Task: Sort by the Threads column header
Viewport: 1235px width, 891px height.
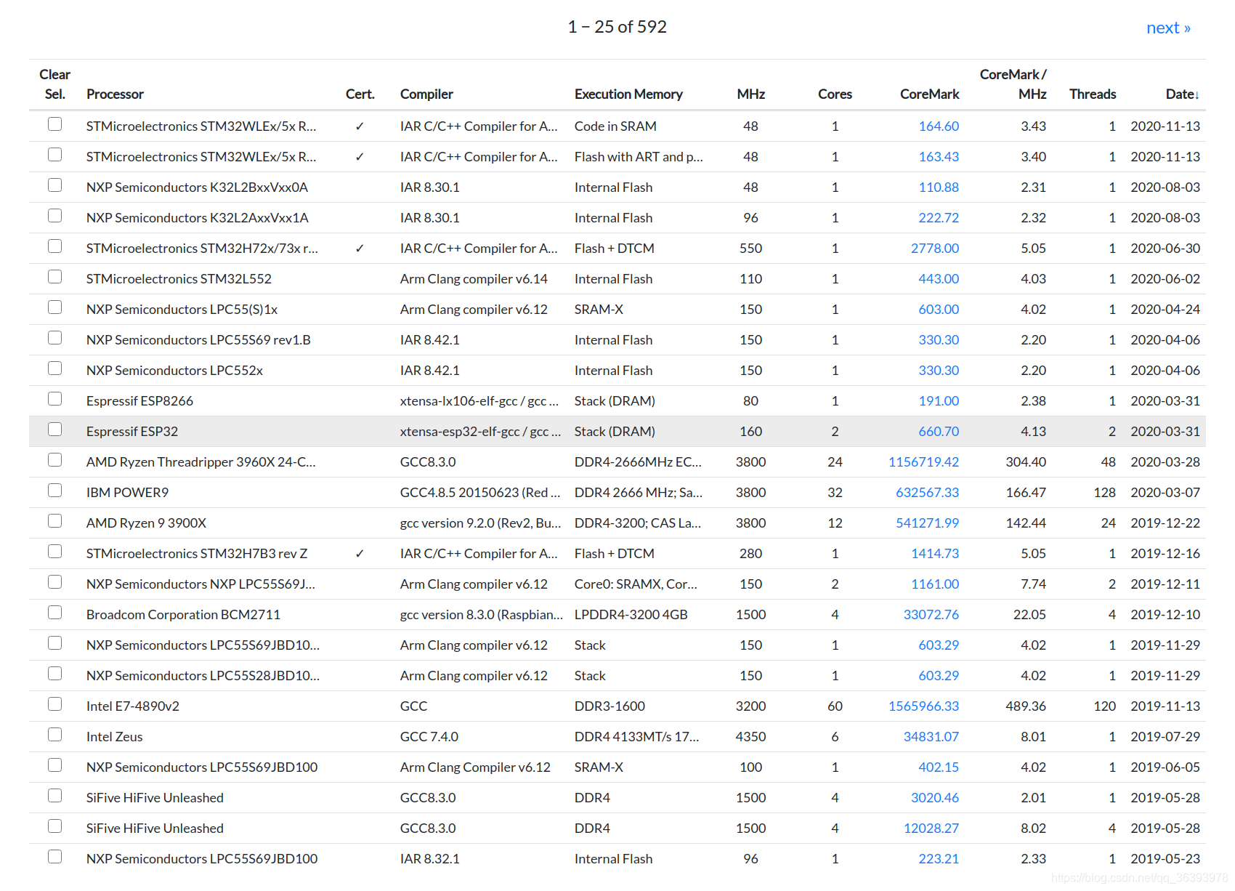Action: [1093, 94]
